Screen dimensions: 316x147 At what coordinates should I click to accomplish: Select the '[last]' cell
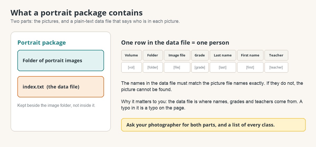(x=223, y=67)
